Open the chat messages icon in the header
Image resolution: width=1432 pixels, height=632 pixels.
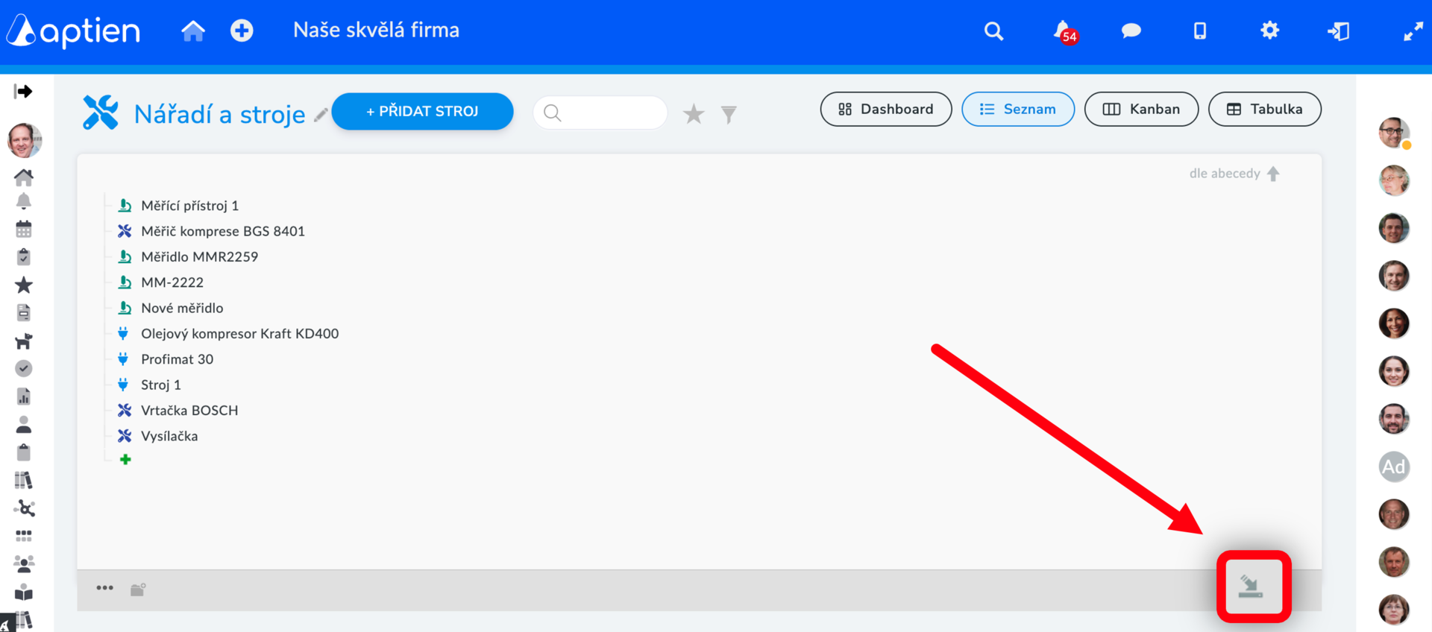pyautogui.click(x=1131, y=31)
